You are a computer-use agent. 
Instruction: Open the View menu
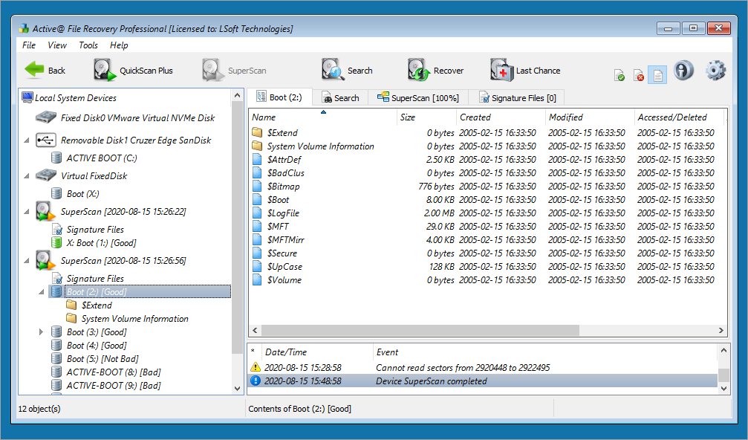point(56,45)
